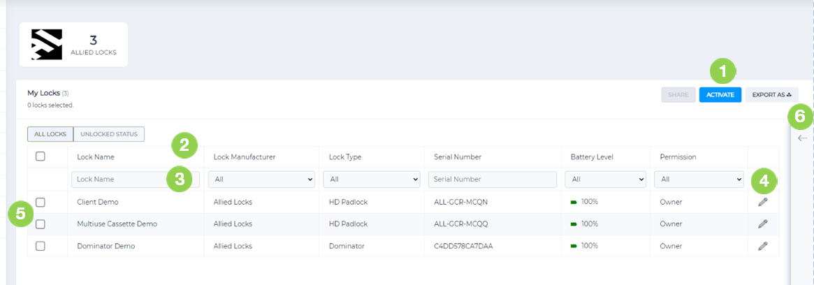Click the Share button
The width and height of the screenshot is (814, 285).
coord(678,94)
